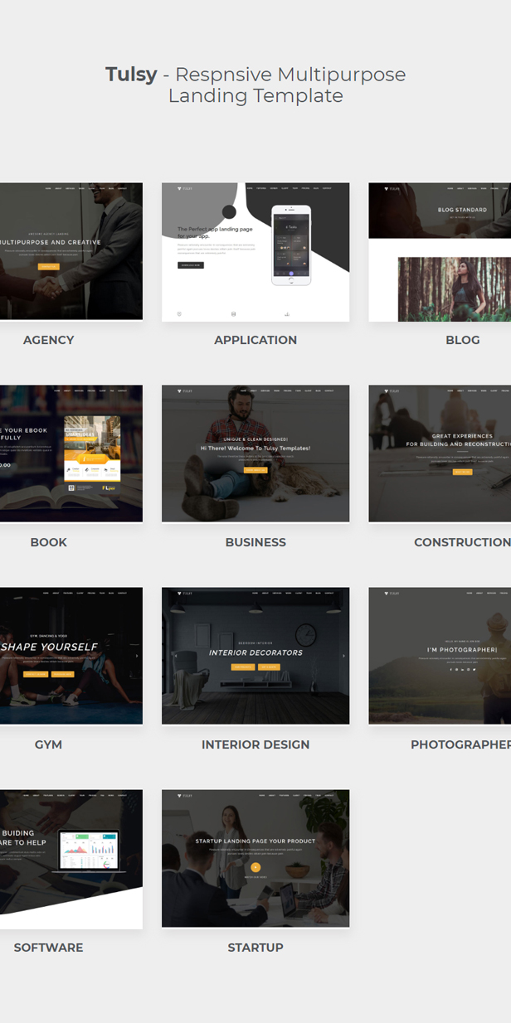
Task: Click the left slider arrow in Interior Design preview
Action: pyautogui.click(x=176, y=656)
